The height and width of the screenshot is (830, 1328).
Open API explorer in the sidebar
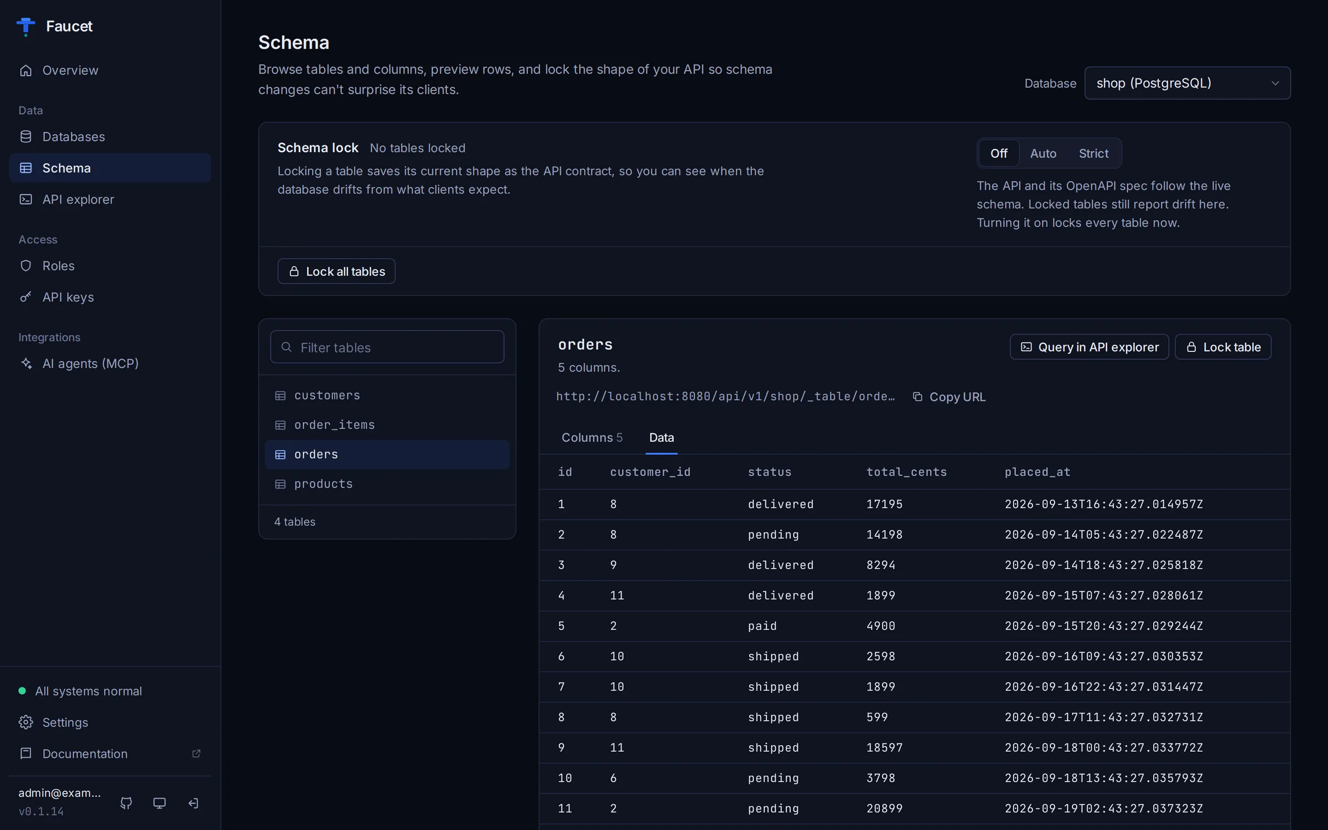pyautogui.click(x=110, y=199)
